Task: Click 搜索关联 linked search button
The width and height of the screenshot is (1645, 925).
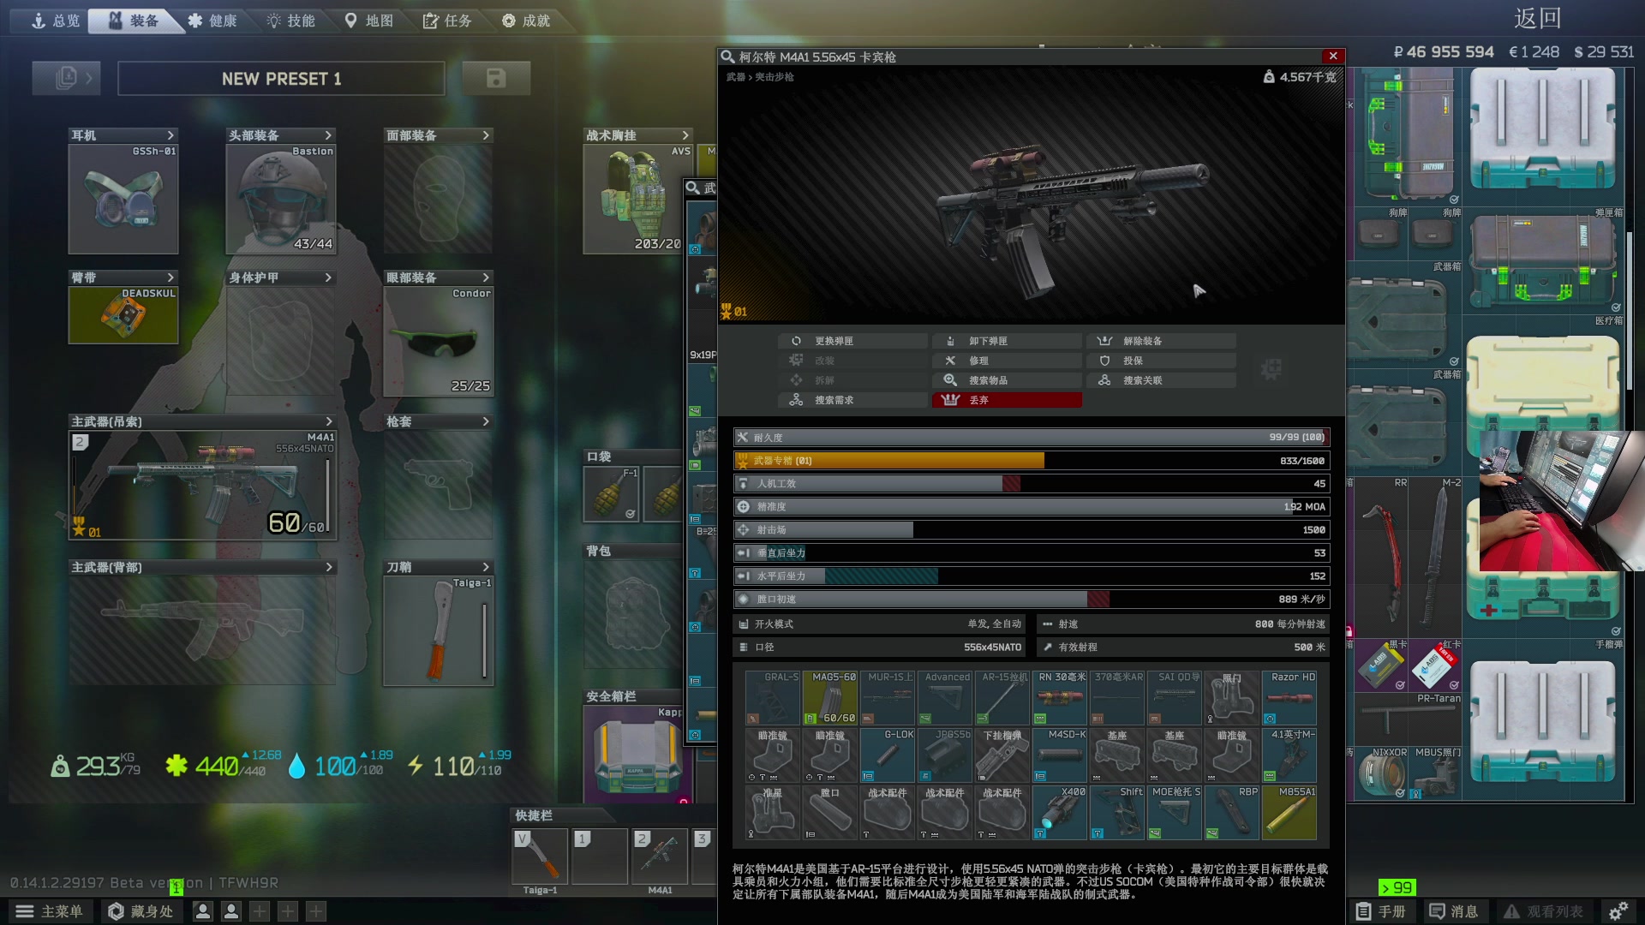Action: tap(1161, 380)
